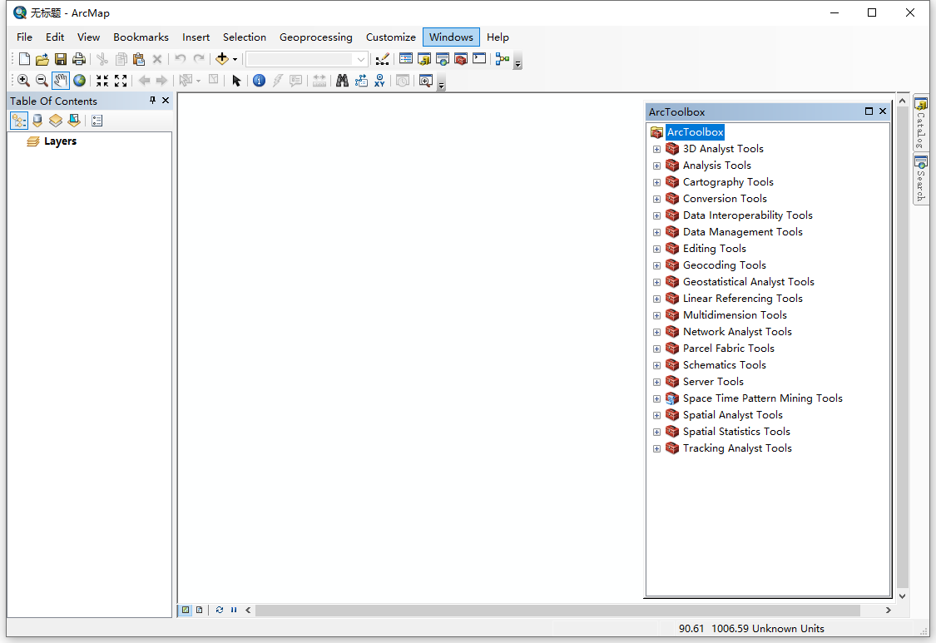Select the Tracking Analyst Tools item
936x643 pixels.
[737, 448]
